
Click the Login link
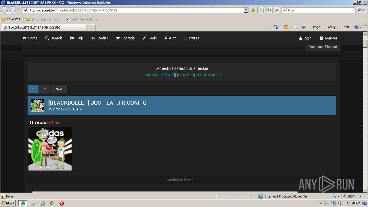pos(305,38)
